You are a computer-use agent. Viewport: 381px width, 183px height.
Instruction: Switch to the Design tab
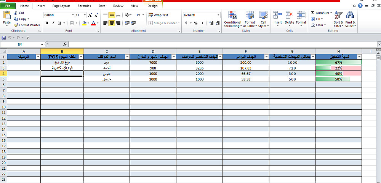pyautogui.click(x=152, y=6)
